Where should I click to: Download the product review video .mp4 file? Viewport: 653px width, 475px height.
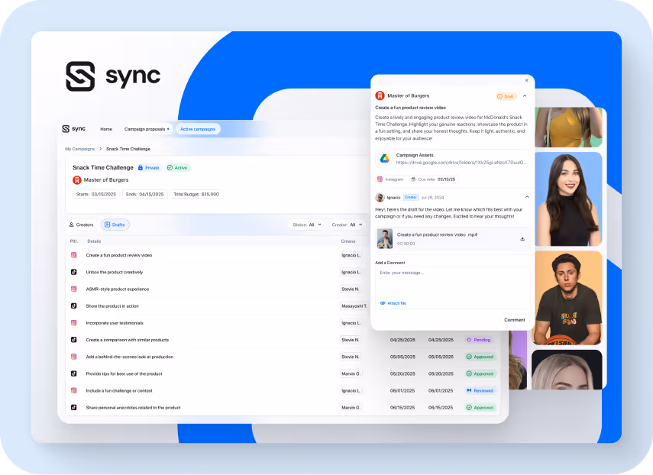click(x=522, y=239)
